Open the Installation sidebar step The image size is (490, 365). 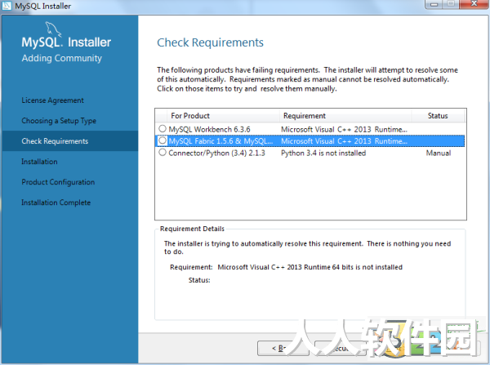pyautogui.click(x=39, y=162)
